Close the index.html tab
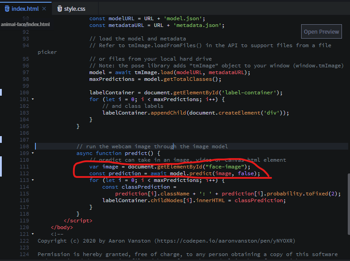350x261 pixels. click(x=44, y=9)
